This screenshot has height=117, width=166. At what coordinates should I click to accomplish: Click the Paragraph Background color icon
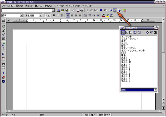tap(112, 16)
